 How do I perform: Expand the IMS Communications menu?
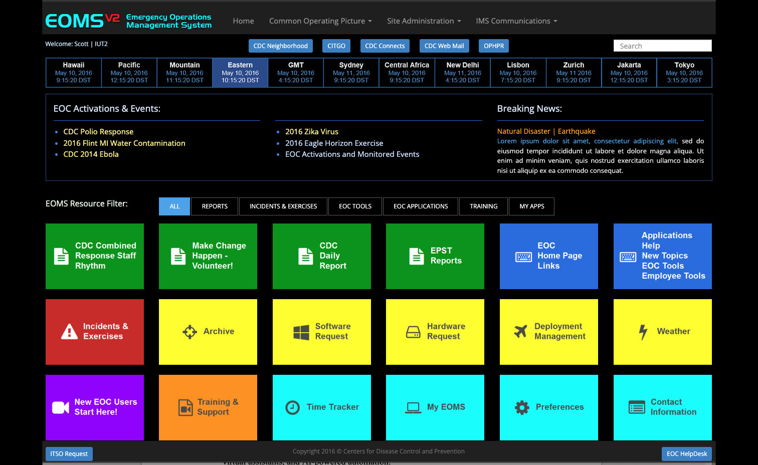516,21
